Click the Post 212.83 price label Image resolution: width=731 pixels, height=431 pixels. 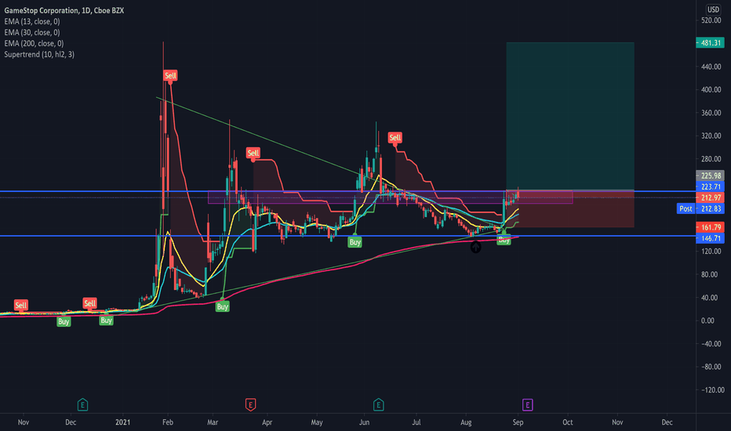(x=700, y=208)
